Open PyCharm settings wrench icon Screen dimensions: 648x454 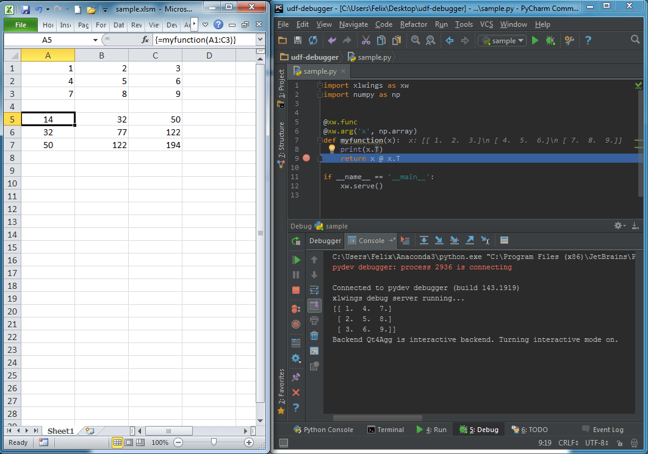click(569, 40)
